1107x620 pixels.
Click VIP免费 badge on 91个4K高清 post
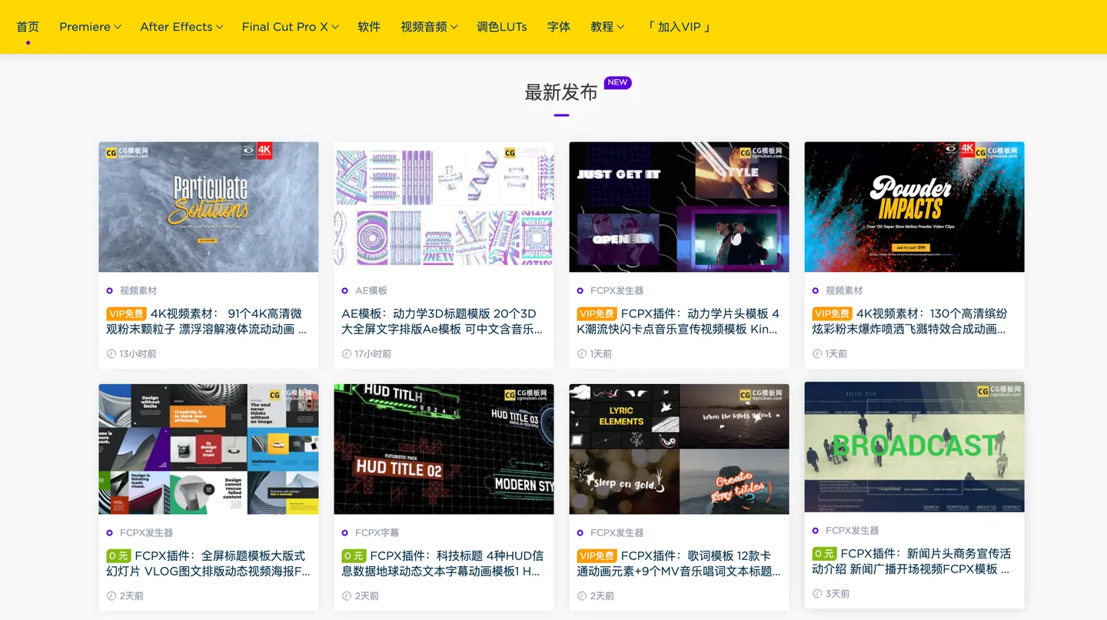tap(126, 313)
